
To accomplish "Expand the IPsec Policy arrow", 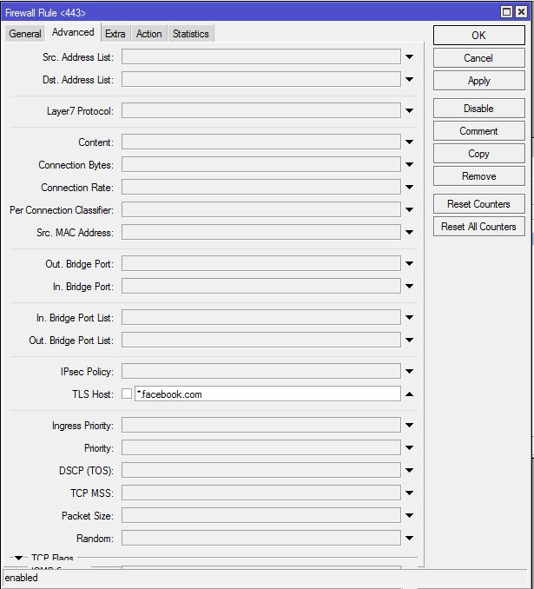I will (409, 372).
